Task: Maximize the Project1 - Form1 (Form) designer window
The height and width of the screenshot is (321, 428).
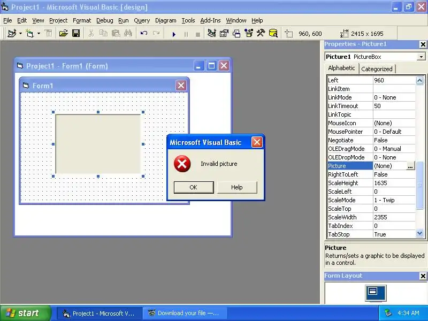Action: coord(211,66)
